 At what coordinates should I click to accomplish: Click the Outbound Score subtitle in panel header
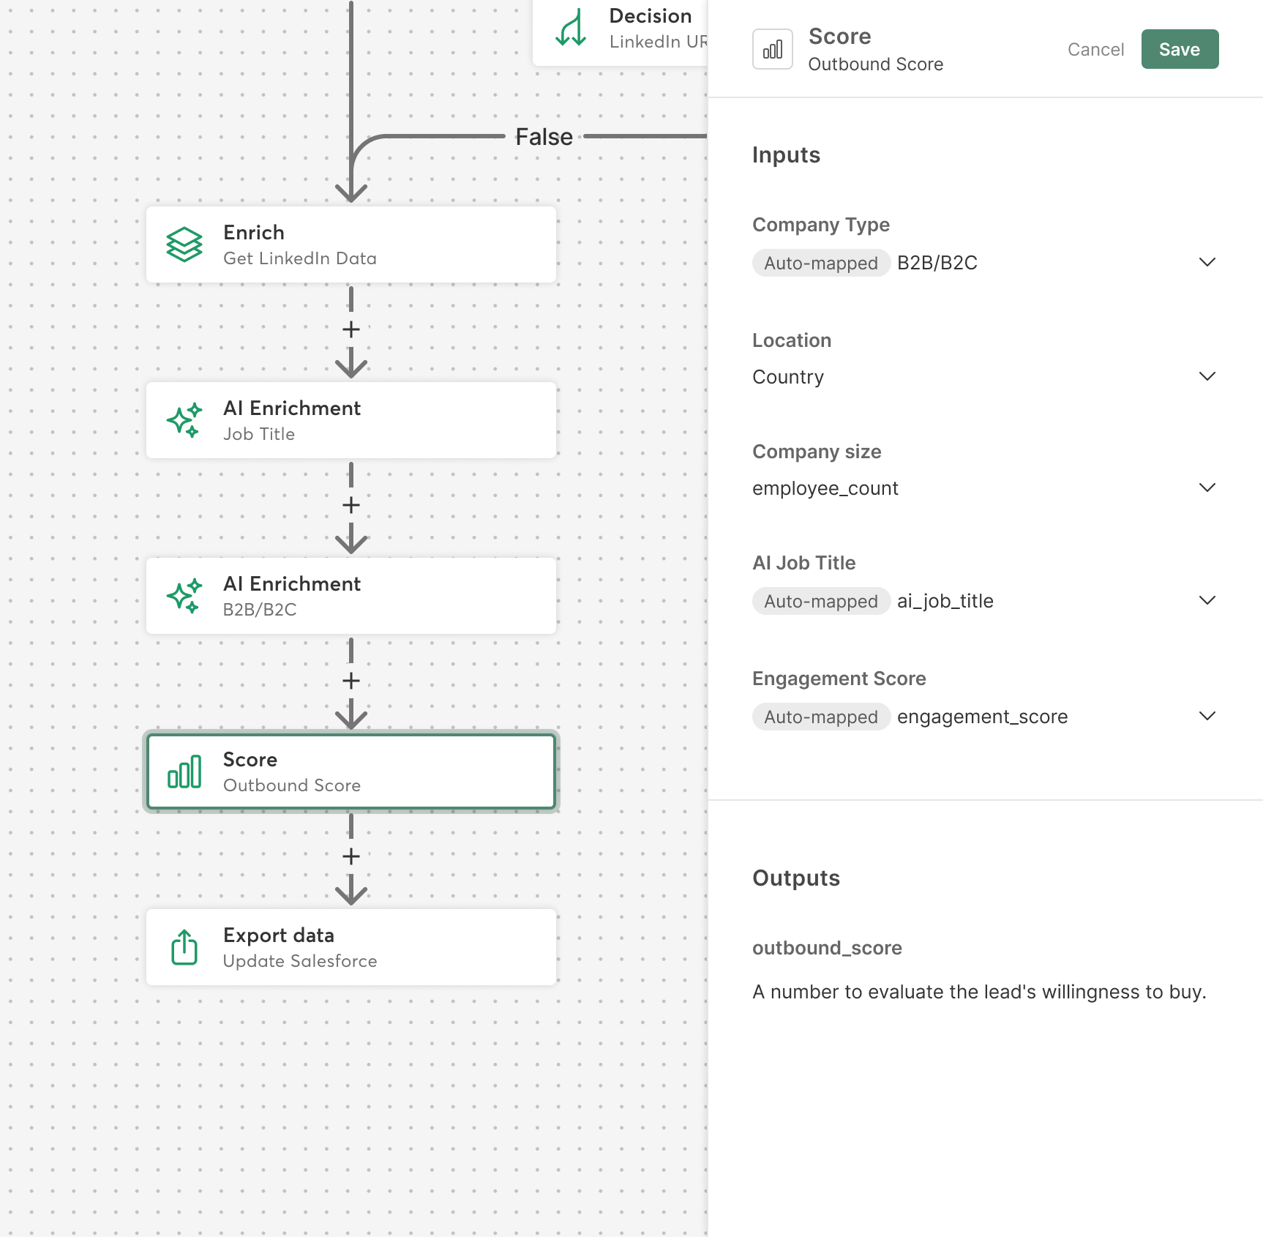coord(876,64)
